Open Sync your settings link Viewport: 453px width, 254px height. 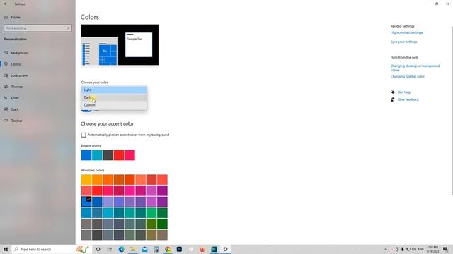click(x=404, y=42)
